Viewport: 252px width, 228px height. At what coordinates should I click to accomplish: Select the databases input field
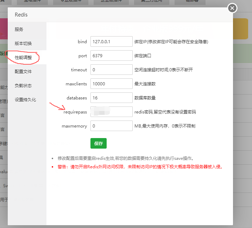point(111,98)
